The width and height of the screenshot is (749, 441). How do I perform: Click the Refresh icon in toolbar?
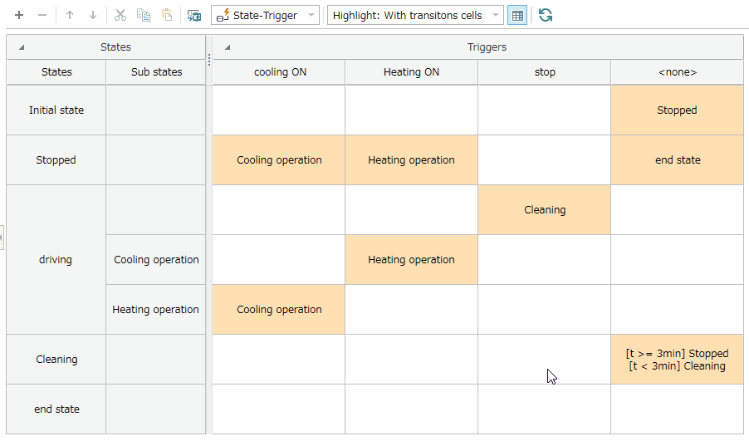pos(545,15)
